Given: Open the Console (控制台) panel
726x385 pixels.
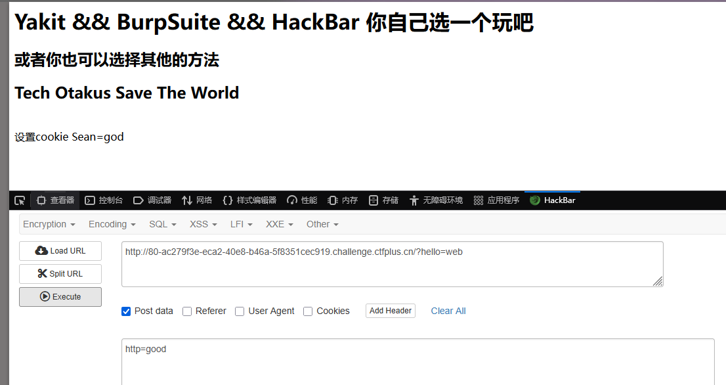Looking at the screenshot, I should click(104, 200).
